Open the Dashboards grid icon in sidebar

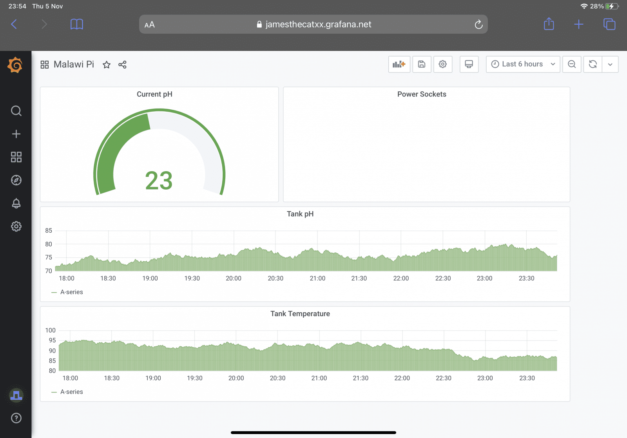[16, 157]
